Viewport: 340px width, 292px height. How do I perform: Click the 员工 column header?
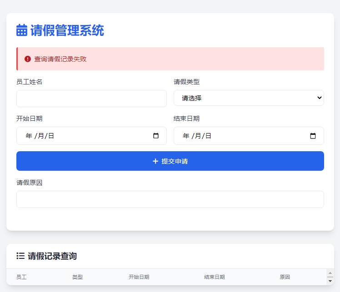pyautogui.click(x=21, y=277)
